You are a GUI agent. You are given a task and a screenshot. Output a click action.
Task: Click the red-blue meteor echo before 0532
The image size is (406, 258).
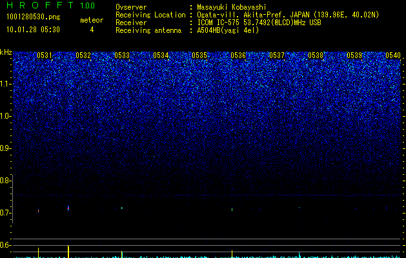[x=68, y=208]
